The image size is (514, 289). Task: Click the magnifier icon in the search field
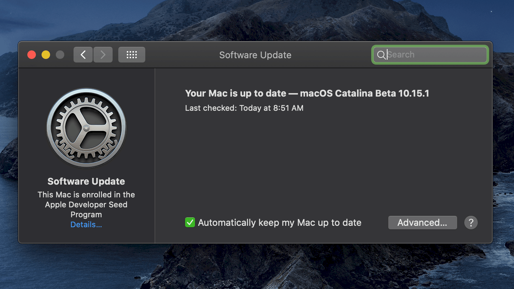(x=381, y=55)
